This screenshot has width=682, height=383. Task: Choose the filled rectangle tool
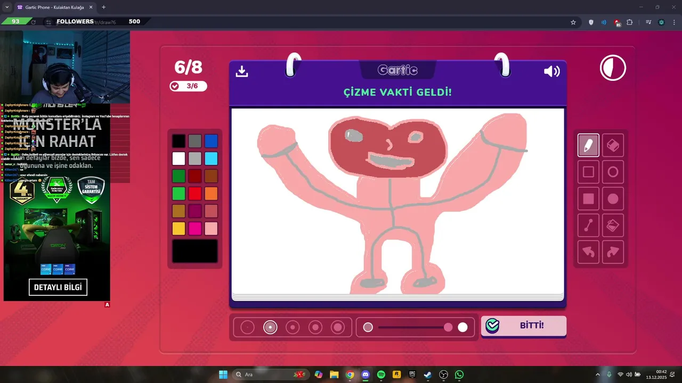click(x=588, y=199)
